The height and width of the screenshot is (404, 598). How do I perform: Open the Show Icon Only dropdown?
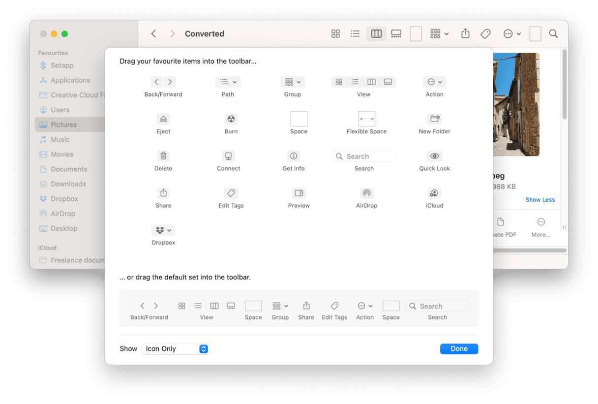(x=175, y=349)
